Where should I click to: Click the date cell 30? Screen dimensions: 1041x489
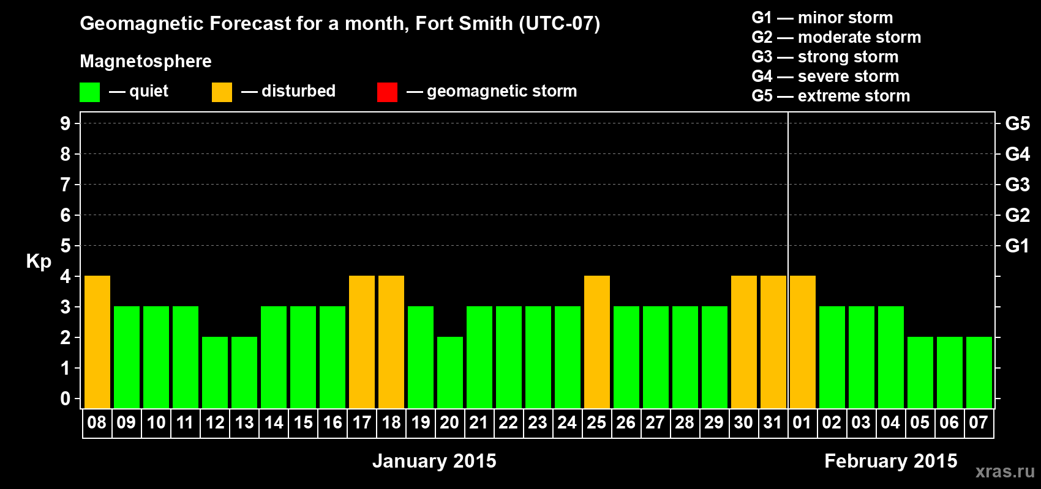coord(744,423)
